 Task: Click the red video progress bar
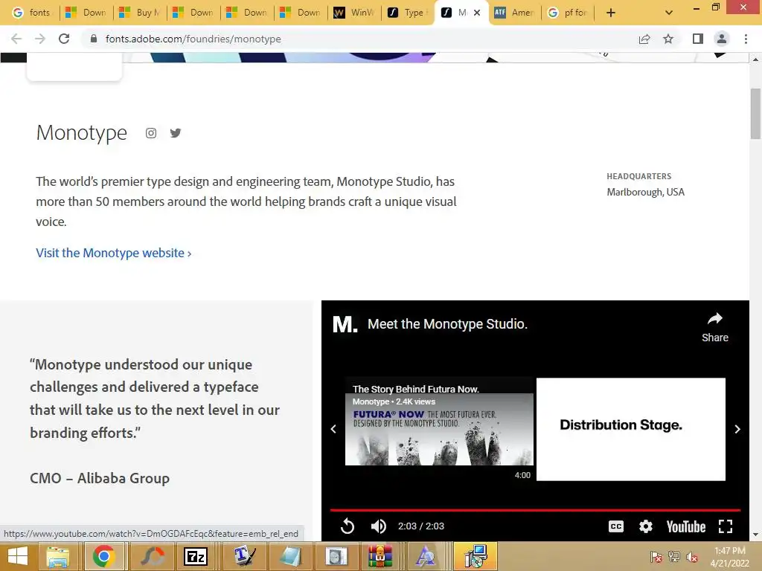click(535, 510)
